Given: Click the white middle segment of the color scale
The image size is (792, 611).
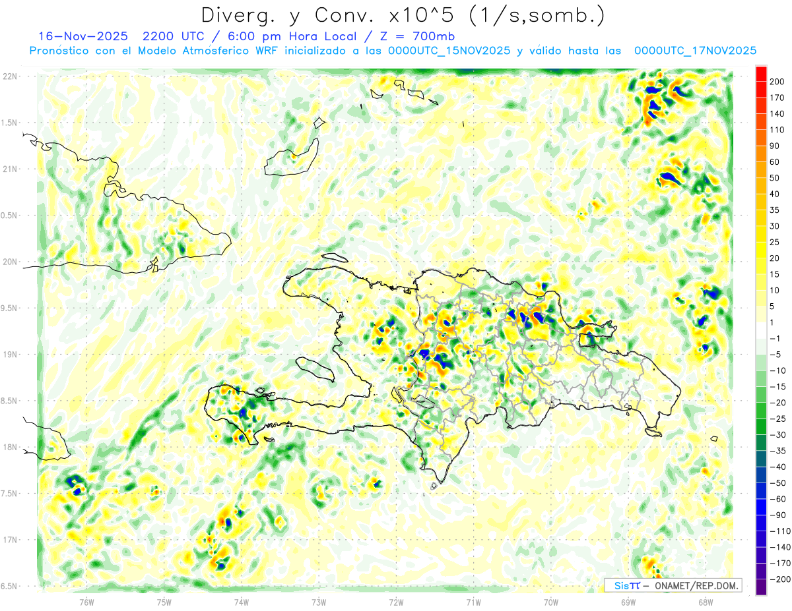Looking at the screenshot, I should click(761, 330).
